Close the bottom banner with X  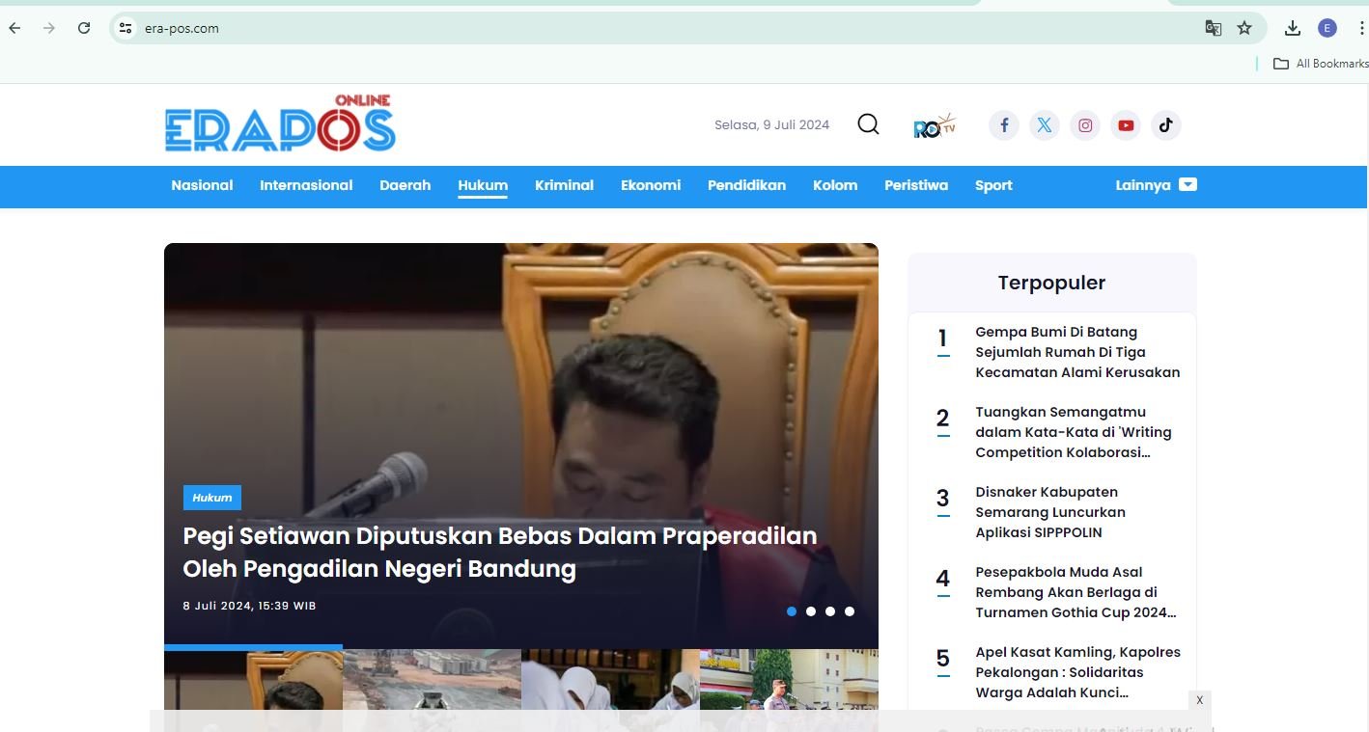tap(1199, 700)
